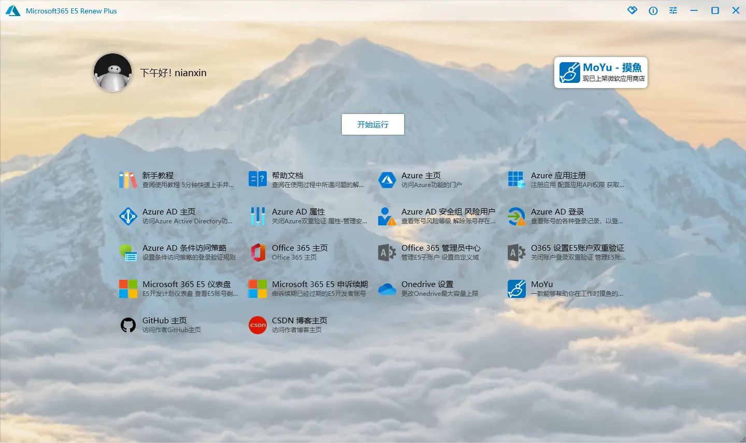Open the MoYu - 摸鱼 store banner
The height and width of the screenshot is (443, 746).
tap(601, 73)
